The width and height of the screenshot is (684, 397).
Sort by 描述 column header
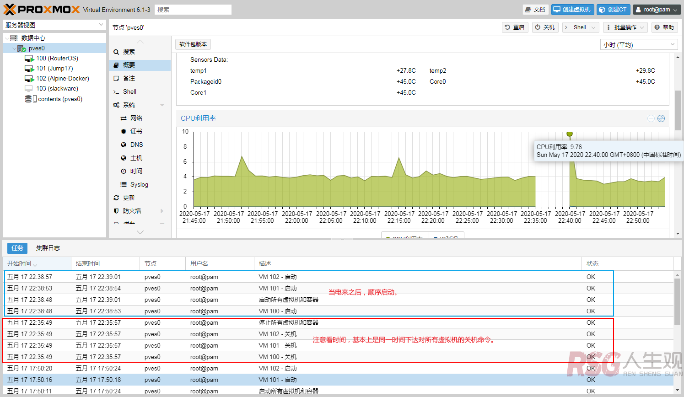(418, 263)
